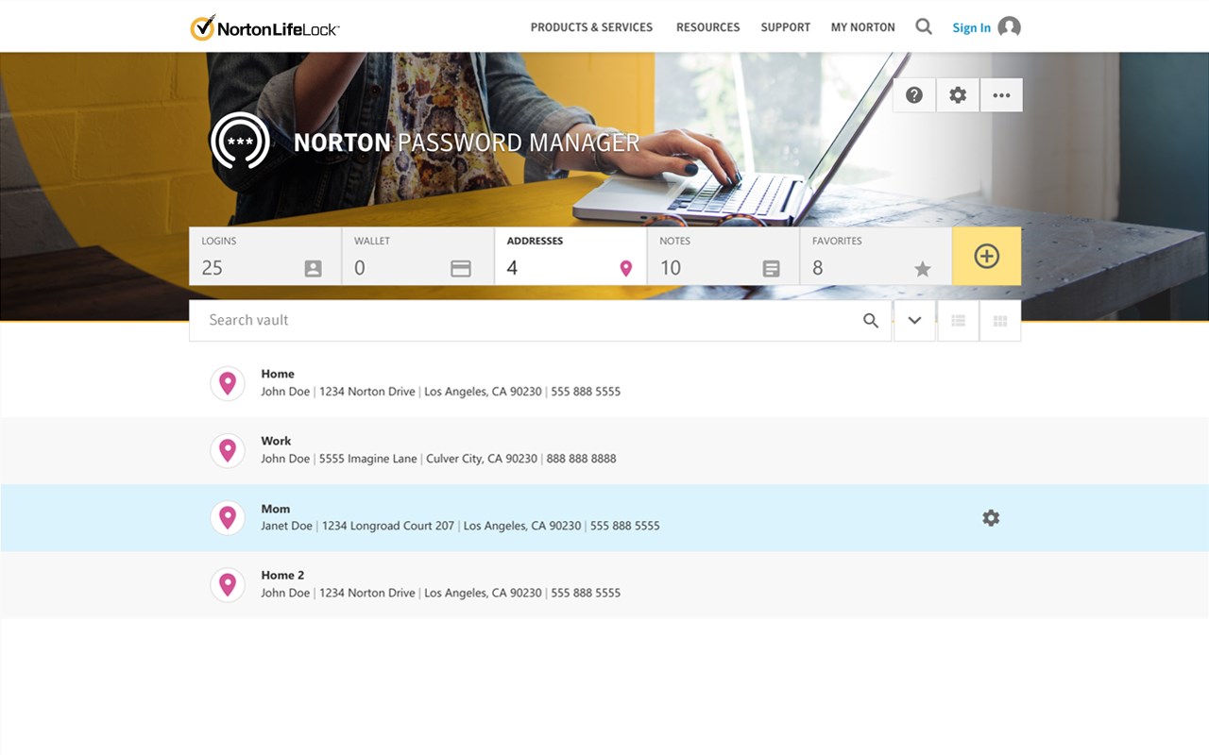This screenshot has height=755, width=1209.
Task: Open the three-dots more options menu
Action: pyautogui.click(x=1001, y=95)
